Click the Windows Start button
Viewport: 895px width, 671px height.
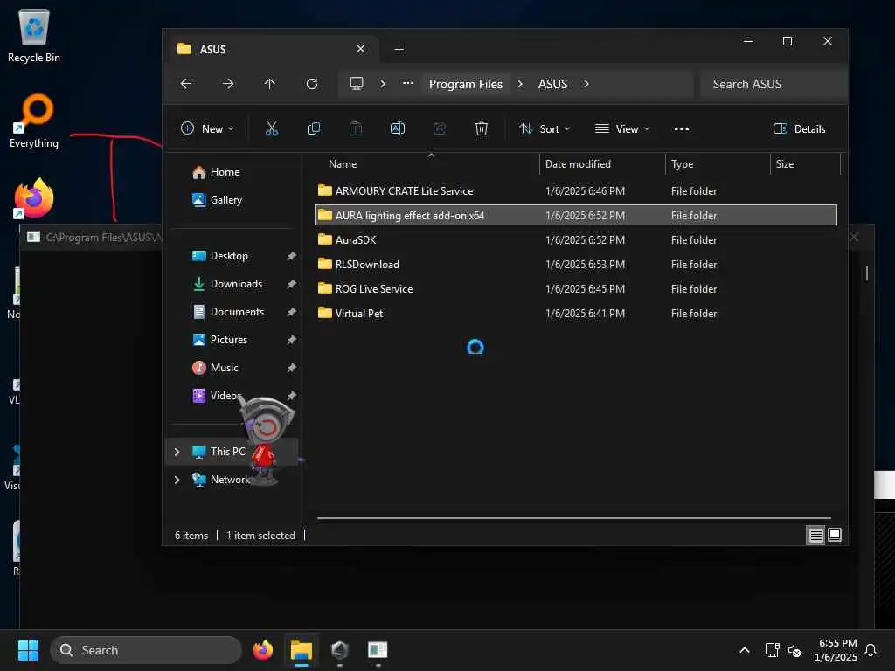click(28, 650)
